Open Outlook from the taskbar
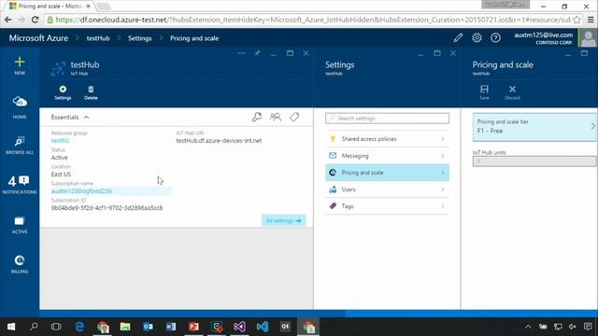 tap(148, 327)
